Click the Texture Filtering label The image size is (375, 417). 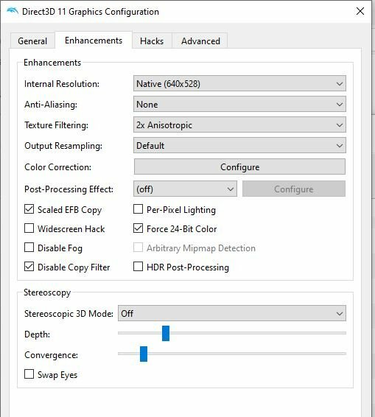click(x=56, y=125)
